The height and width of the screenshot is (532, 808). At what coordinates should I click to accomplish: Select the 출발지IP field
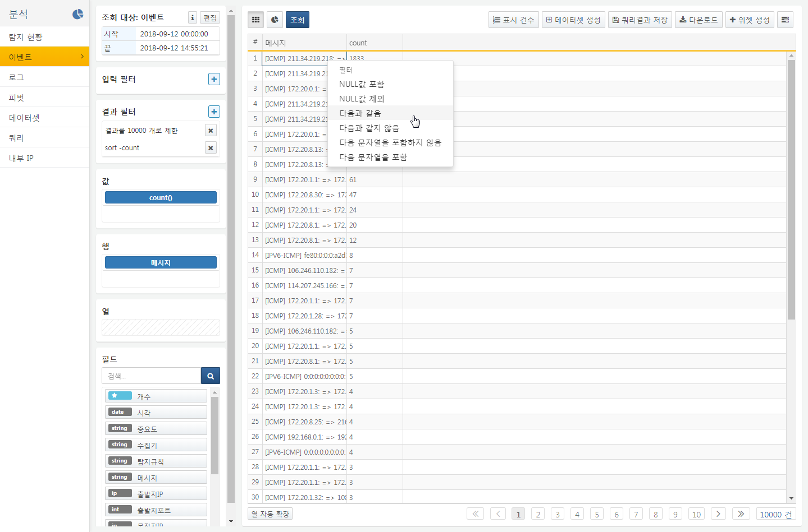[156, 493]
